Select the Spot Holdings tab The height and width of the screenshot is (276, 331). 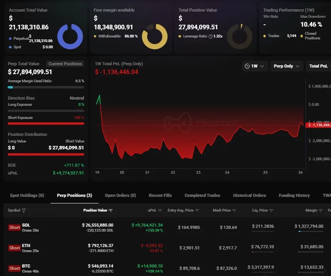tap(27, 195)
